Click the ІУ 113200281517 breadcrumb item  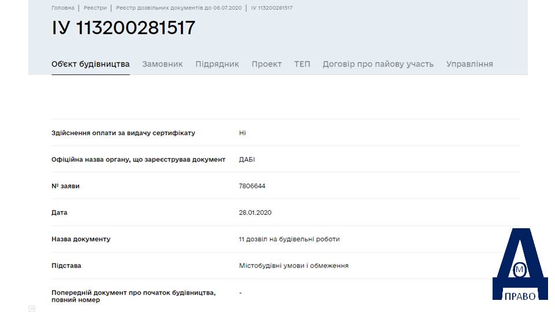272,8
